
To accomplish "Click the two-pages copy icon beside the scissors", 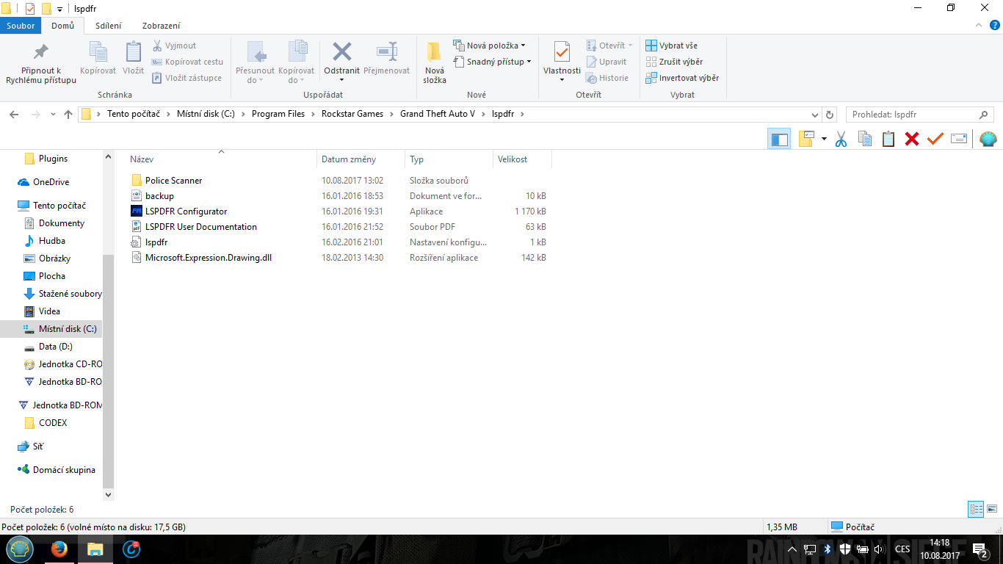I will [x=865, y=139].
